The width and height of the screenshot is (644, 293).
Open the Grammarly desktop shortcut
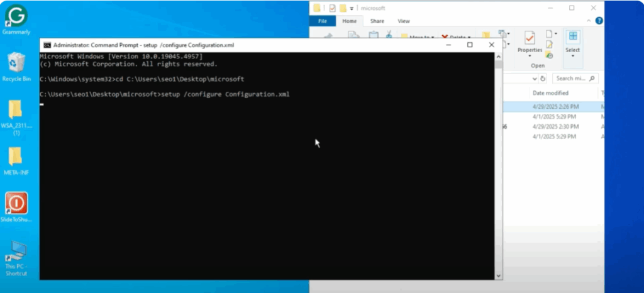coord(16,19)
